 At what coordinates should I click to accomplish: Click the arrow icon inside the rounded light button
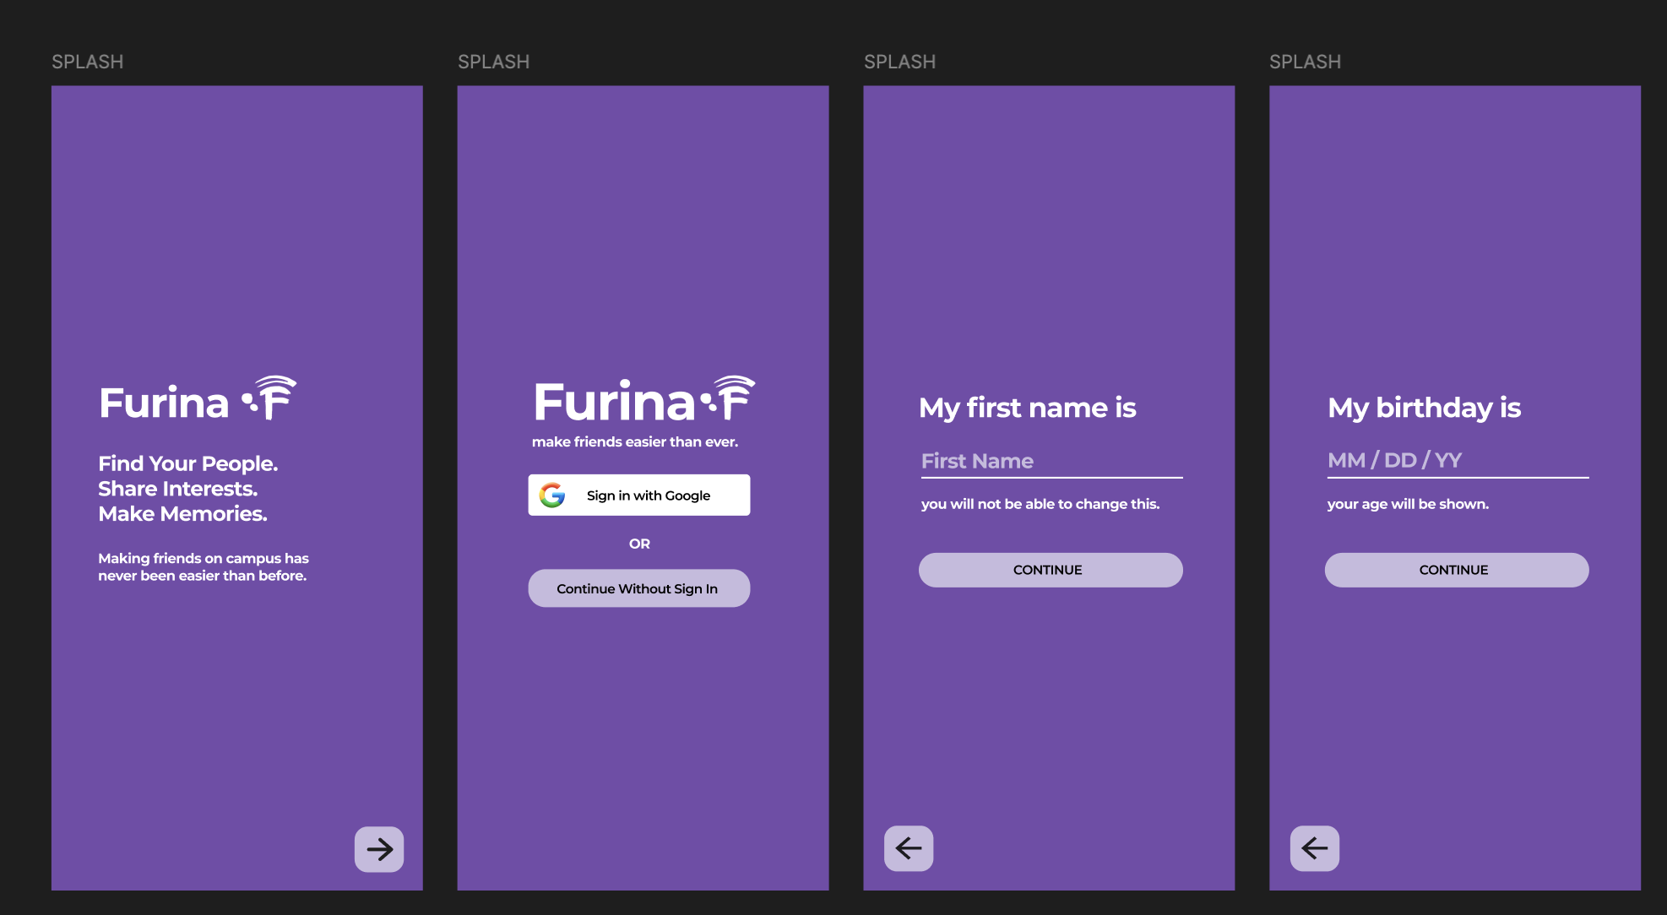click(378, 848)
